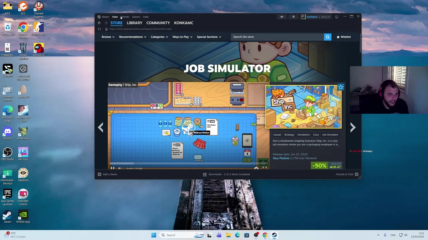Click the Simulation tag

point(304,135)
